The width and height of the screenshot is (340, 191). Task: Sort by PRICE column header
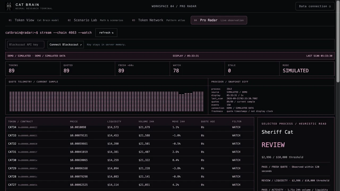coord(74,121)
